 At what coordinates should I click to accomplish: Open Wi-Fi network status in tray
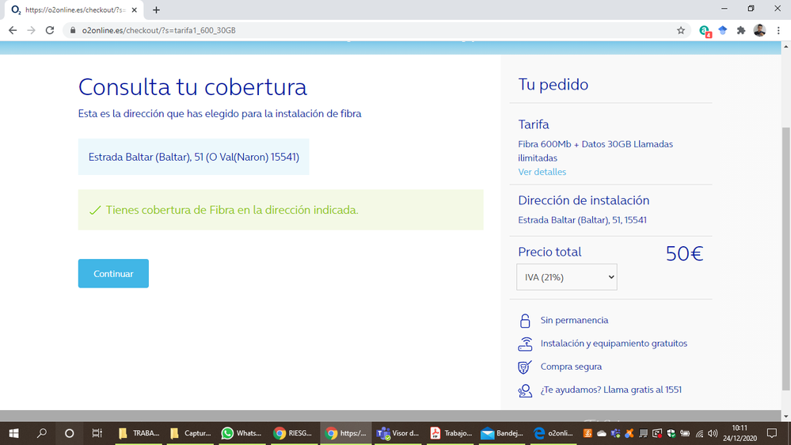(699, 433)
